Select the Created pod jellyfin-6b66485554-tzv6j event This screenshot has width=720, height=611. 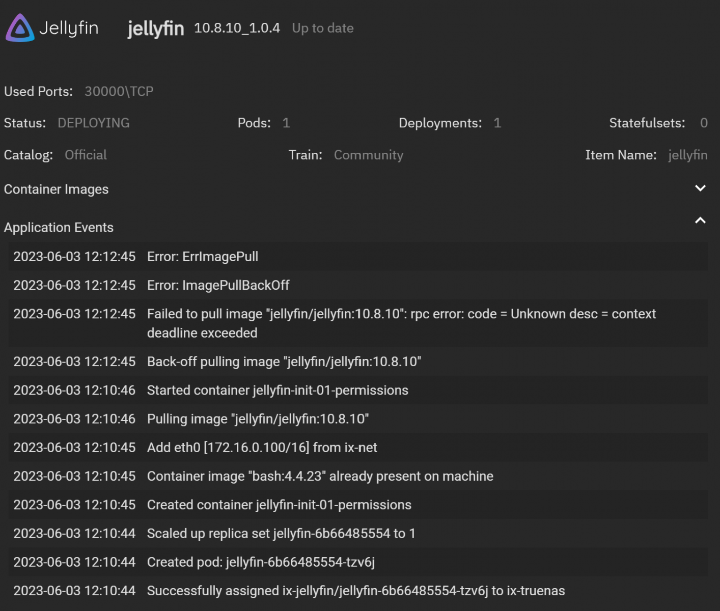358,562
